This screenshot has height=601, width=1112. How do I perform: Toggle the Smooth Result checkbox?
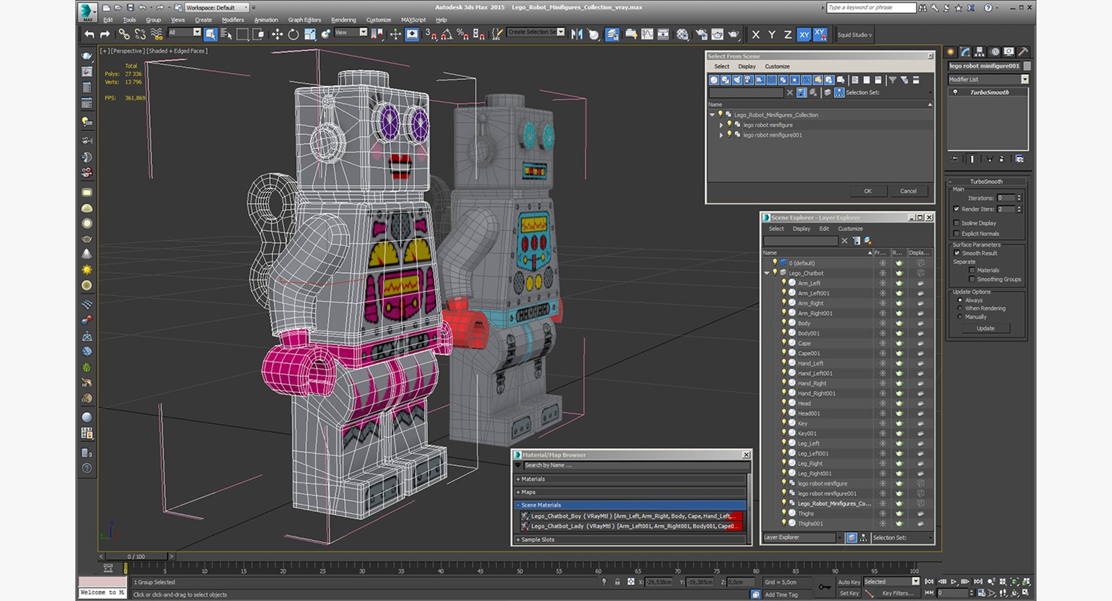tap(957, 253)
